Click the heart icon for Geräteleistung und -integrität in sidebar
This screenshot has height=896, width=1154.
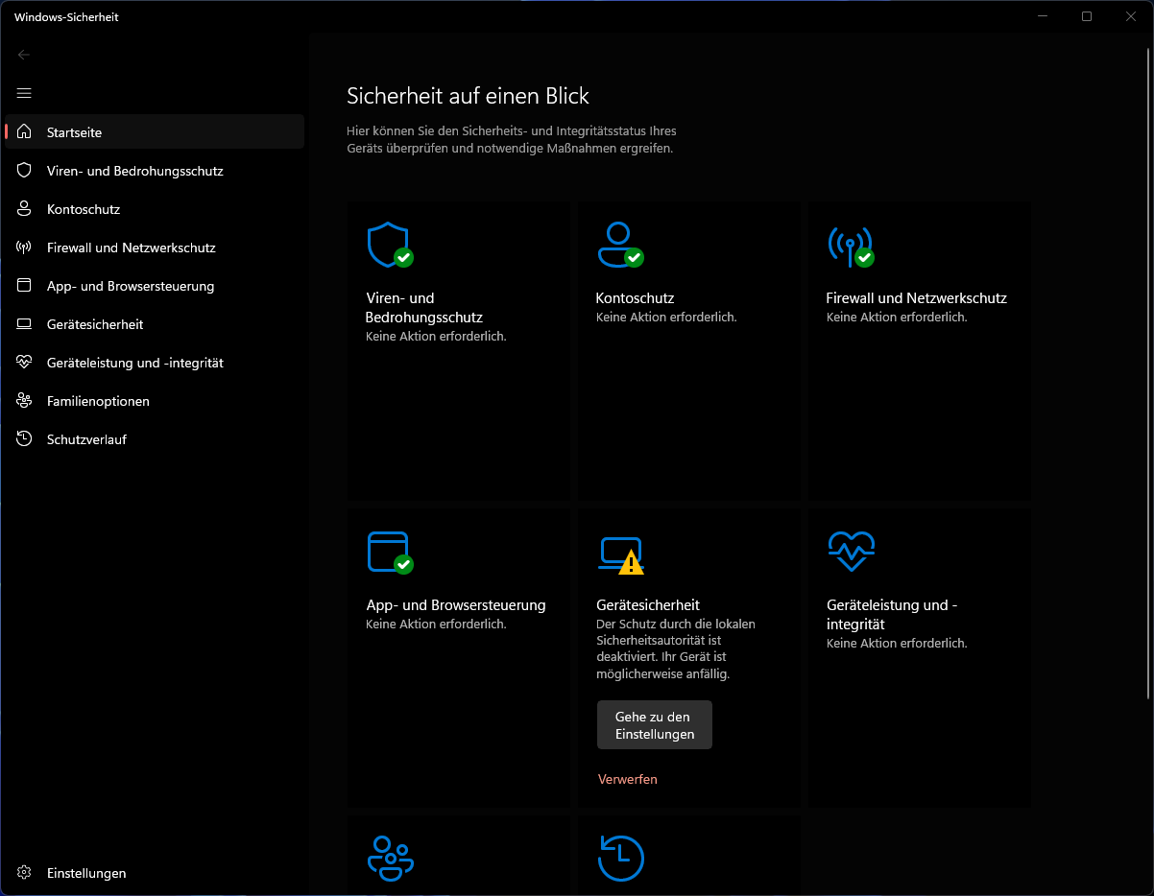pyautogui.click(x=24, y=362)
